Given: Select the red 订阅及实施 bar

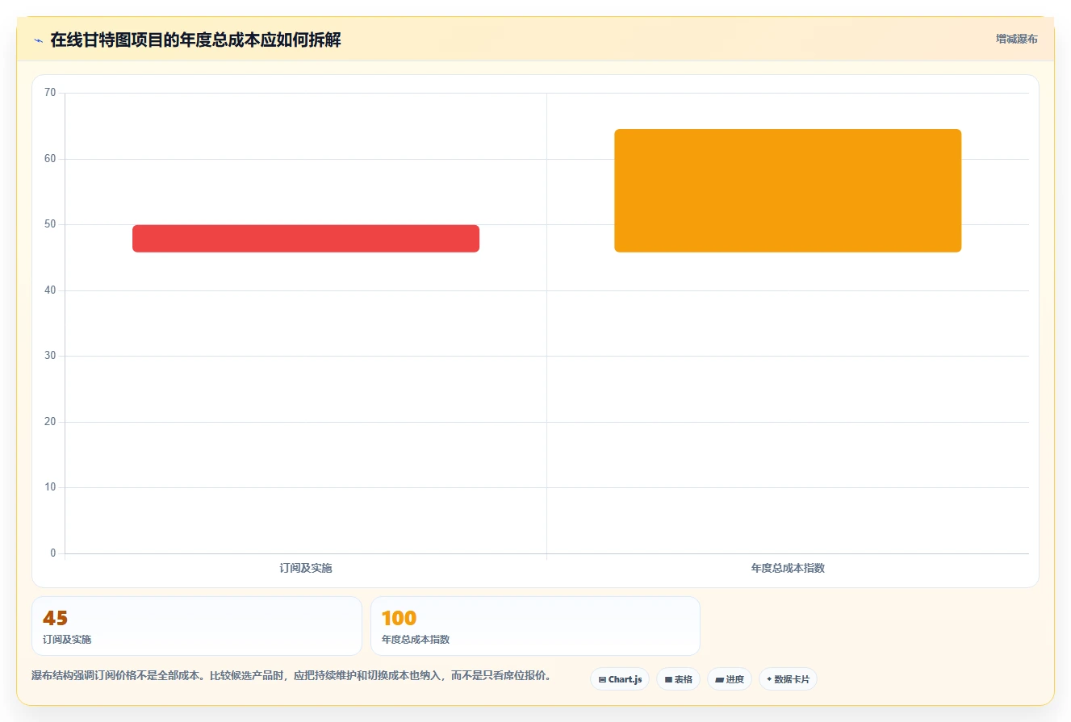Looking at the screenshot, I should [306, 239].
